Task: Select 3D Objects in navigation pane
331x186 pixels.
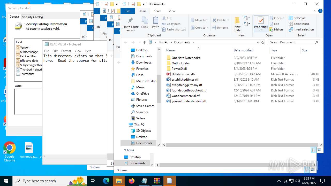Action: tap(144, 131)
